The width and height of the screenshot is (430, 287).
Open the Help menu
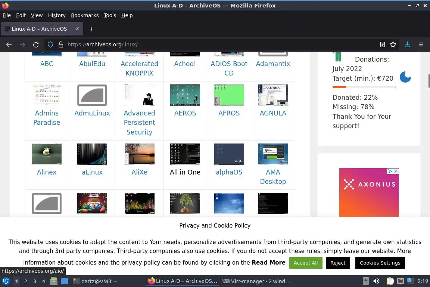tap(127, 15)
